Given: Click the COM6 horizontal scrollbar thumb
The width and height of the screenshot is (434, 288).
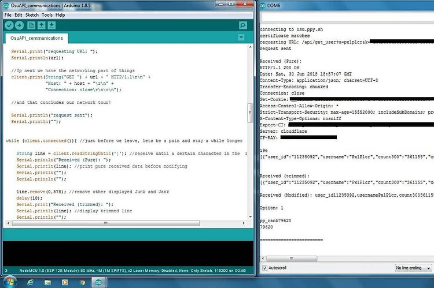Looking at the screenshot, I should click(292, 259).
